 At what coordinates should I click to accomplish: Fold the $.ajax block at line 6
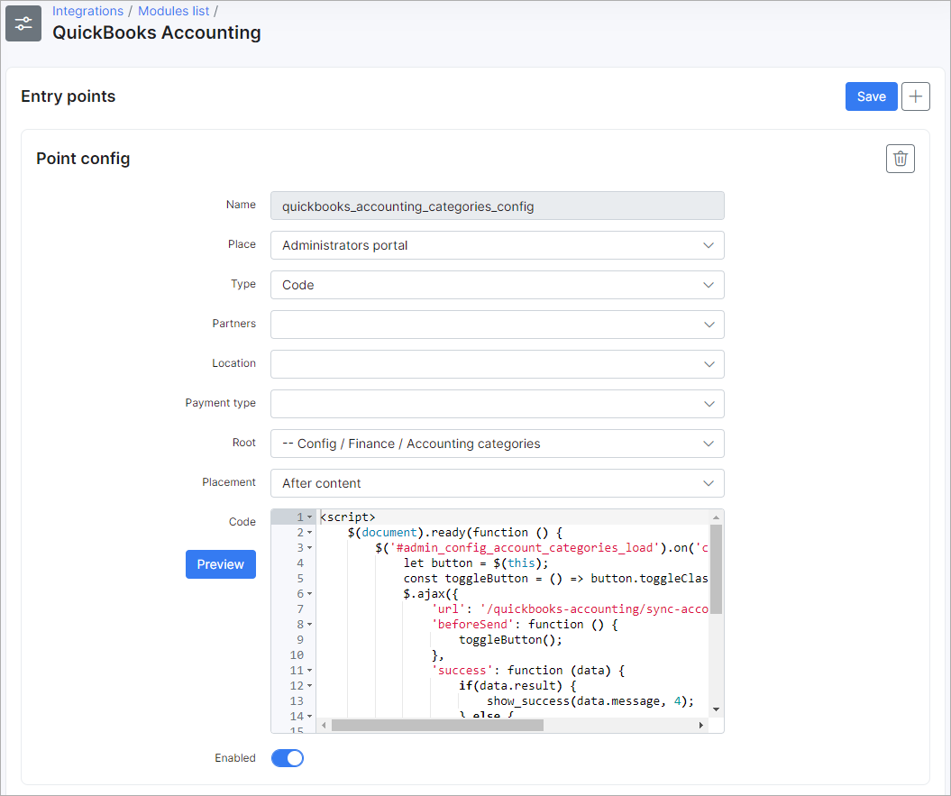(310, 594)
